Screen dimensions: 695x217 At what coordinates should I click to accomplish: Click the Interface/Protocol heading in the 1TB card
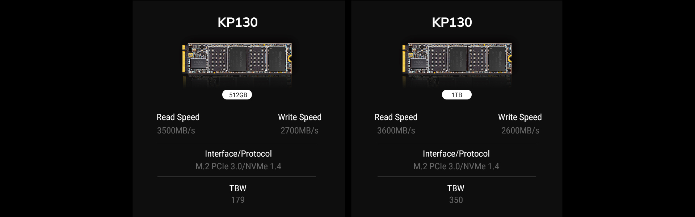pos(456,154)
